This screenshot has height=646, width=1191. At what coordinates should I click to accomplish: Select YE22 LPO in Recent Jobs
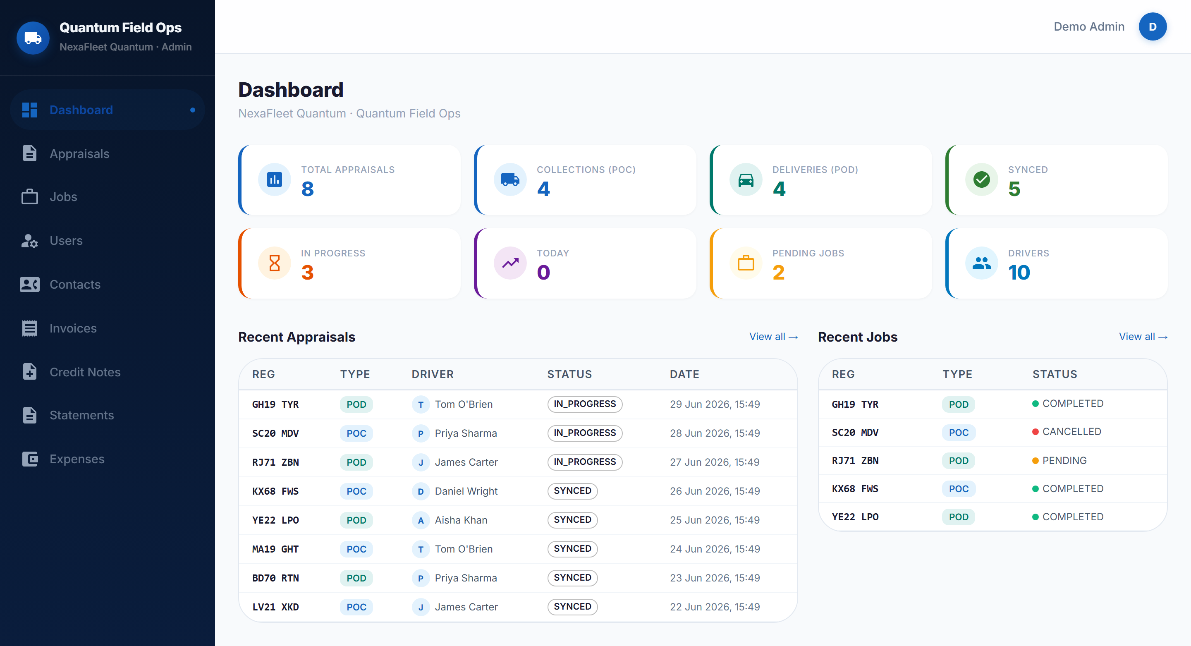coord(855,517)
